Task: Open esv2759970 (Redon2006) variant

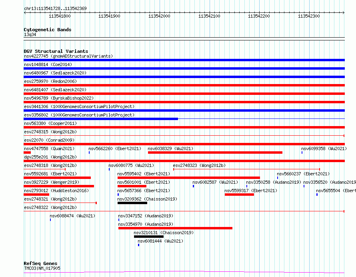Action: click(x=50, y=81)
